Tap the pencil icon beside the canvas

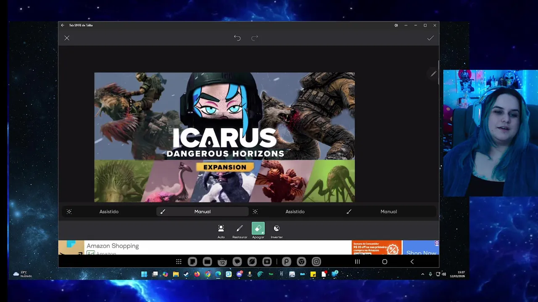[x=433, y=74]
